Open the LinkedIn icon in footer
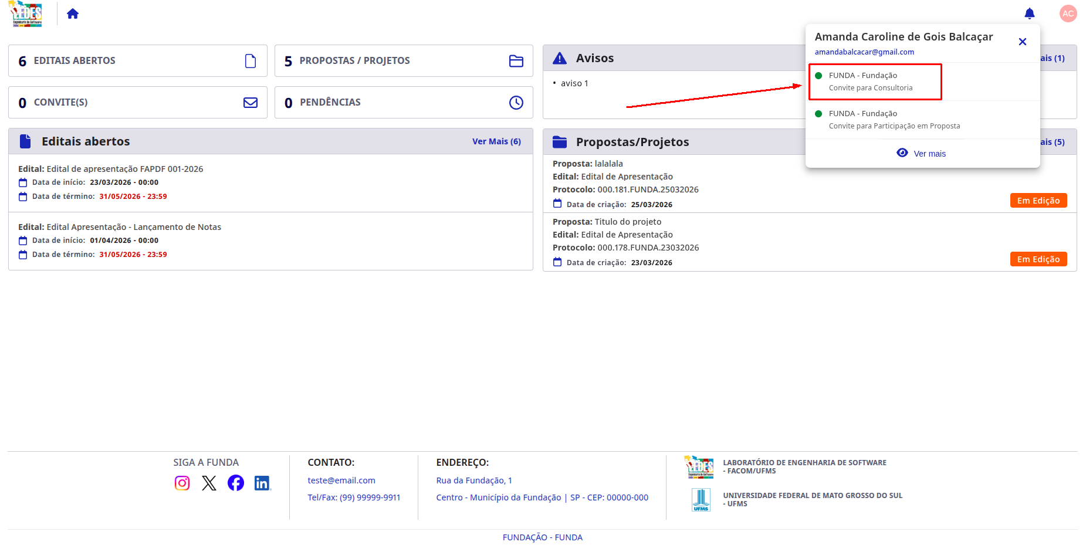 coord(262,483)
